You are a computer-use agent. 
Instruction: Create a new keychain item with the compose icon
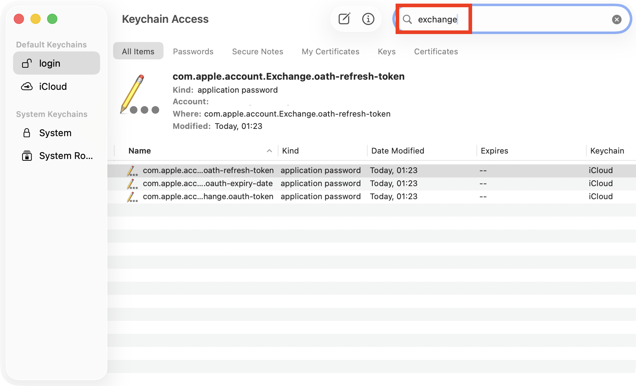344,19
